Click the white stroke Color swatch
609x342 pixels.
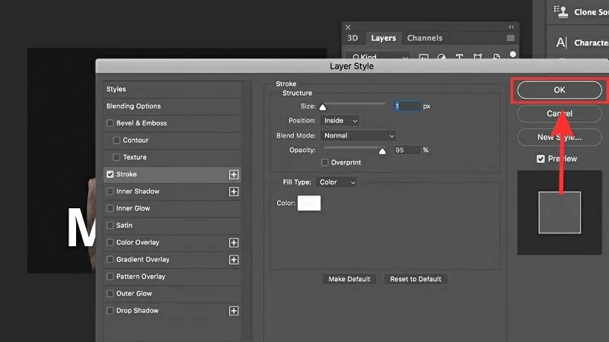click(310, 203)
